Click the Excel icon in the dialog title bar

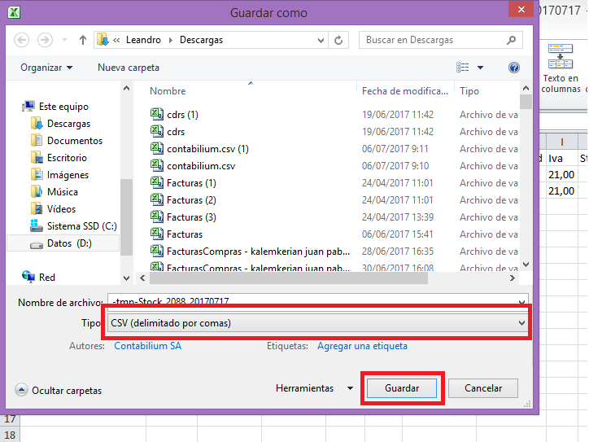[14, 12]
